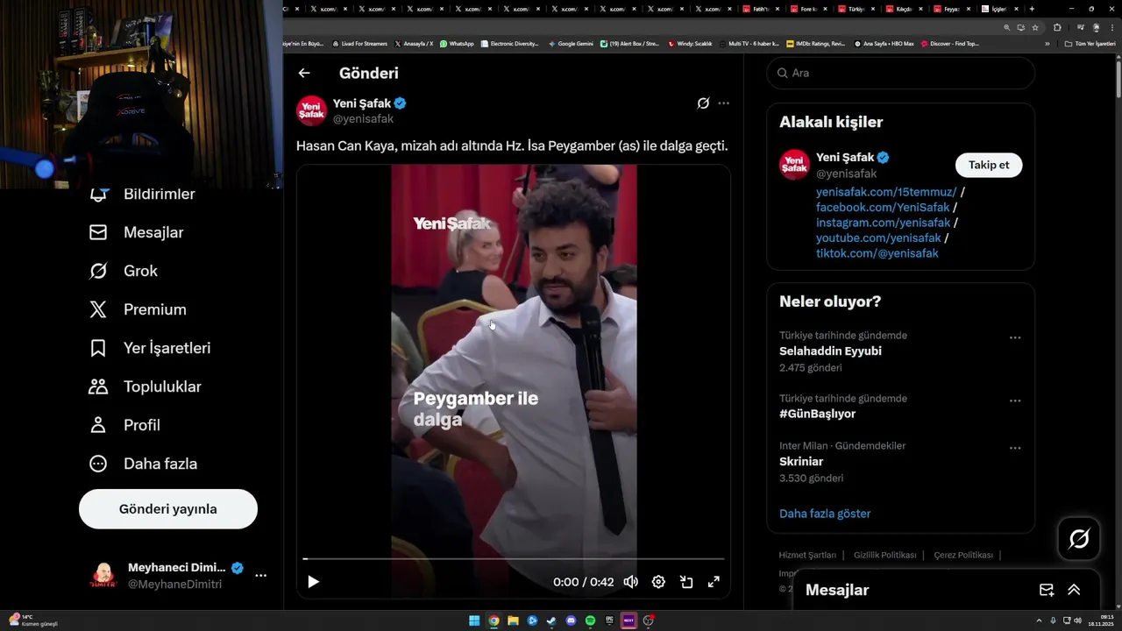Screen dimensions: 1122x631
Task: Open Yeni Şafak profile avatar on the post
Action: tap(311, 110)
